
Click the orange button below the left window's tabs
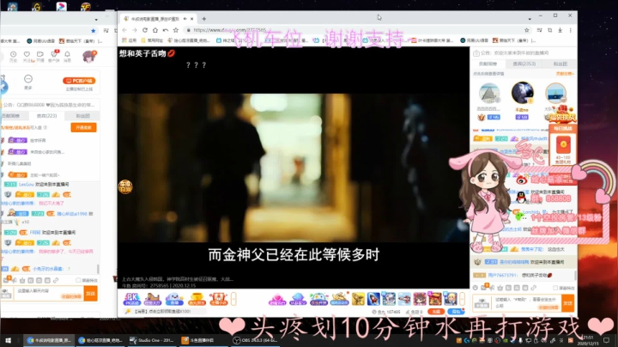(83, 127)
